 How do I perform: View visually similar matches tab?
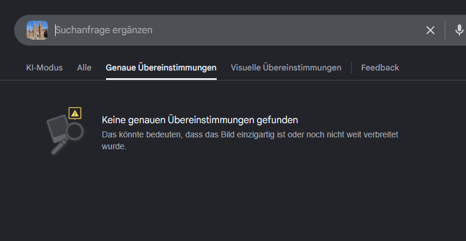tap(286, 68)
